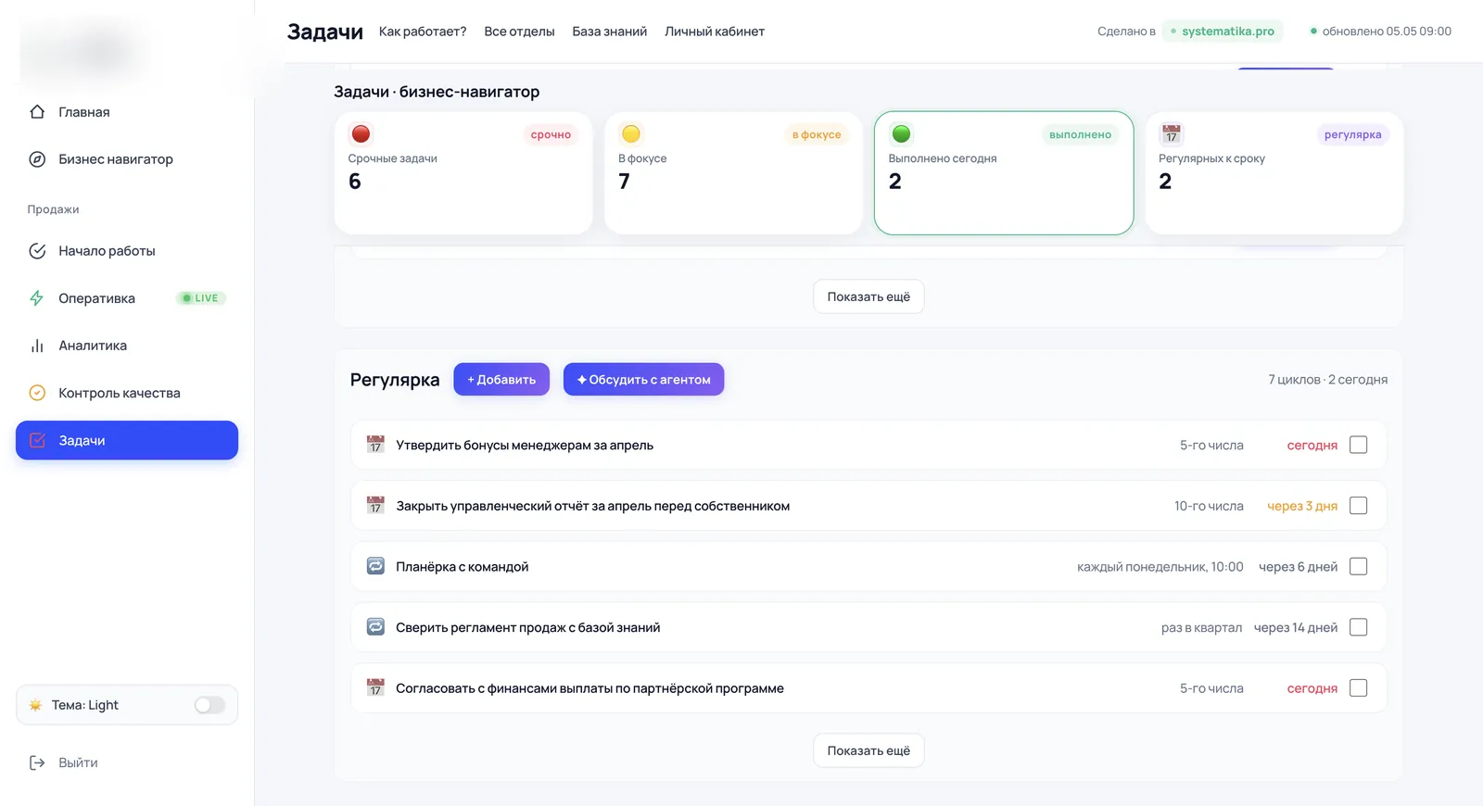The width and height of the screenshot is (1483, 806).
Task: Click the Обсудить с агентом button
Action: (643, 379)
